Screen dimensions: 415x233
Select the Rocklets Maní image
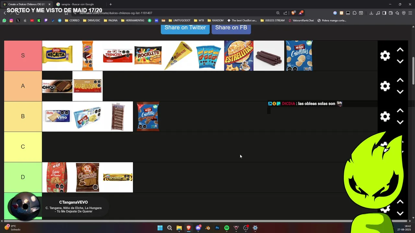148,55
